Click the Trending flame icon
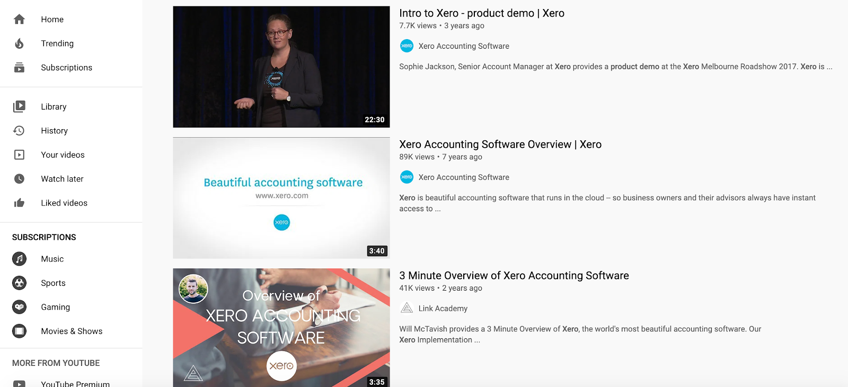The width and height of the screenshot is (848, 387). (x=19, y=43)
